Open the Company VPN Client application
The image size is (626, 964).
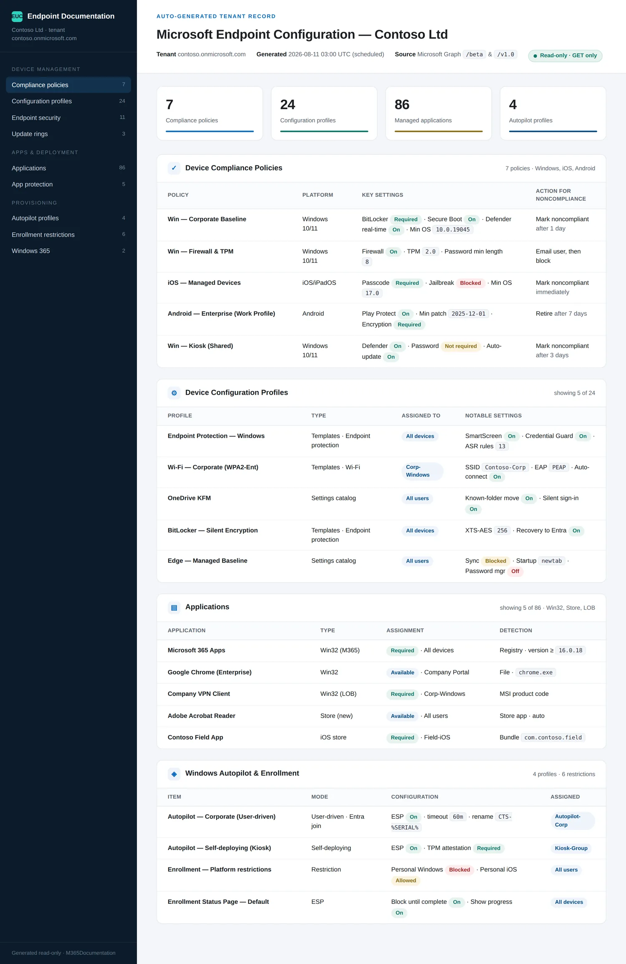coord(199,693)
